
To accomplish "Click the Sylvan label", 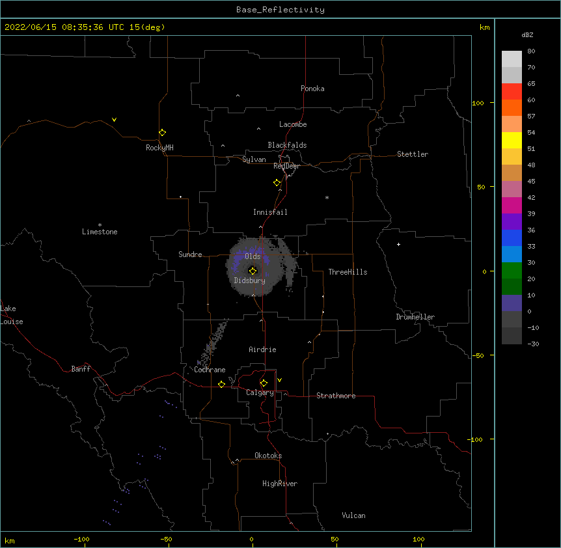I will [254, 159].
